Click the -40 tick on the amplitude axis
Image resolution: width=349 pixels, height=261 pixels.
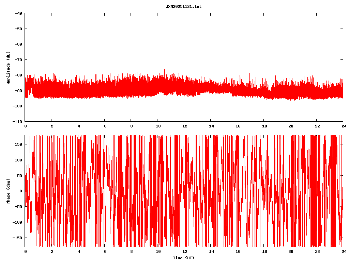pyautogui.click(x=18, y=13)
